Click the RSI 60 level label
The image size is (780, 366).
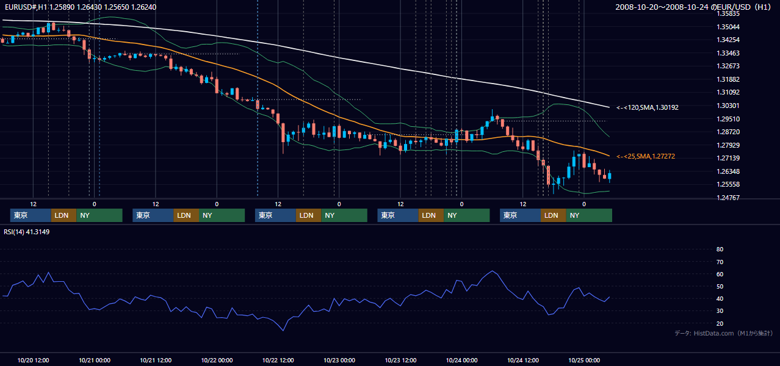point(720,274)
